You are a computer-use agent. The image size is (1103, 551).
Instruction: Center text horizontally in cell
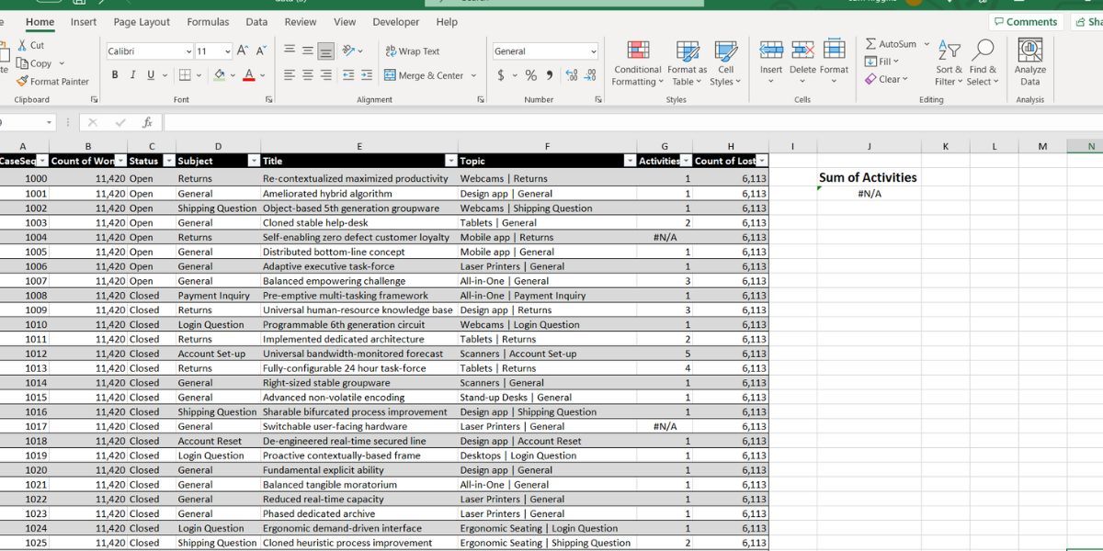[x=308, y=75]
